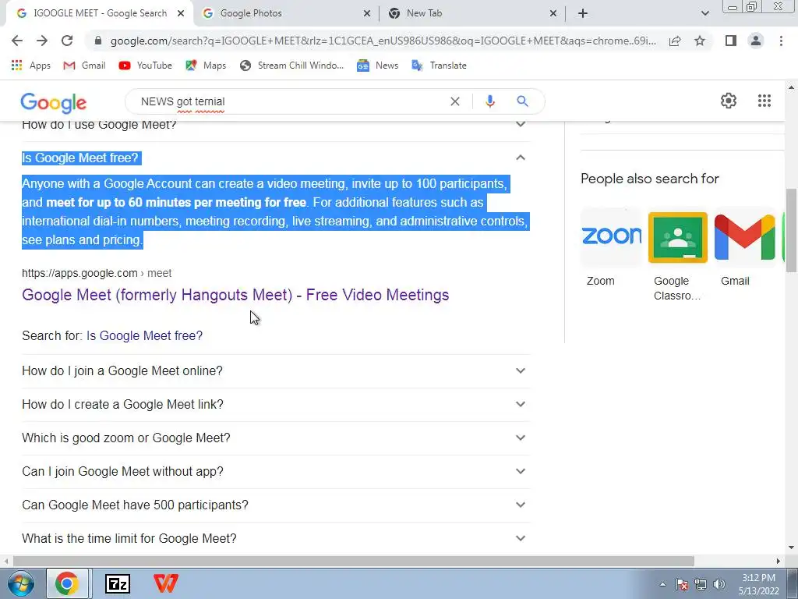The image size is (798, 599).
Task: Open taskbar clock showing 3:12 PM
Action: [x=758, y=584]
